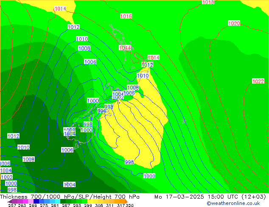Click the dark navy blue legend swatch
Screen dimensions: 269x207
(x=36, y=202)
